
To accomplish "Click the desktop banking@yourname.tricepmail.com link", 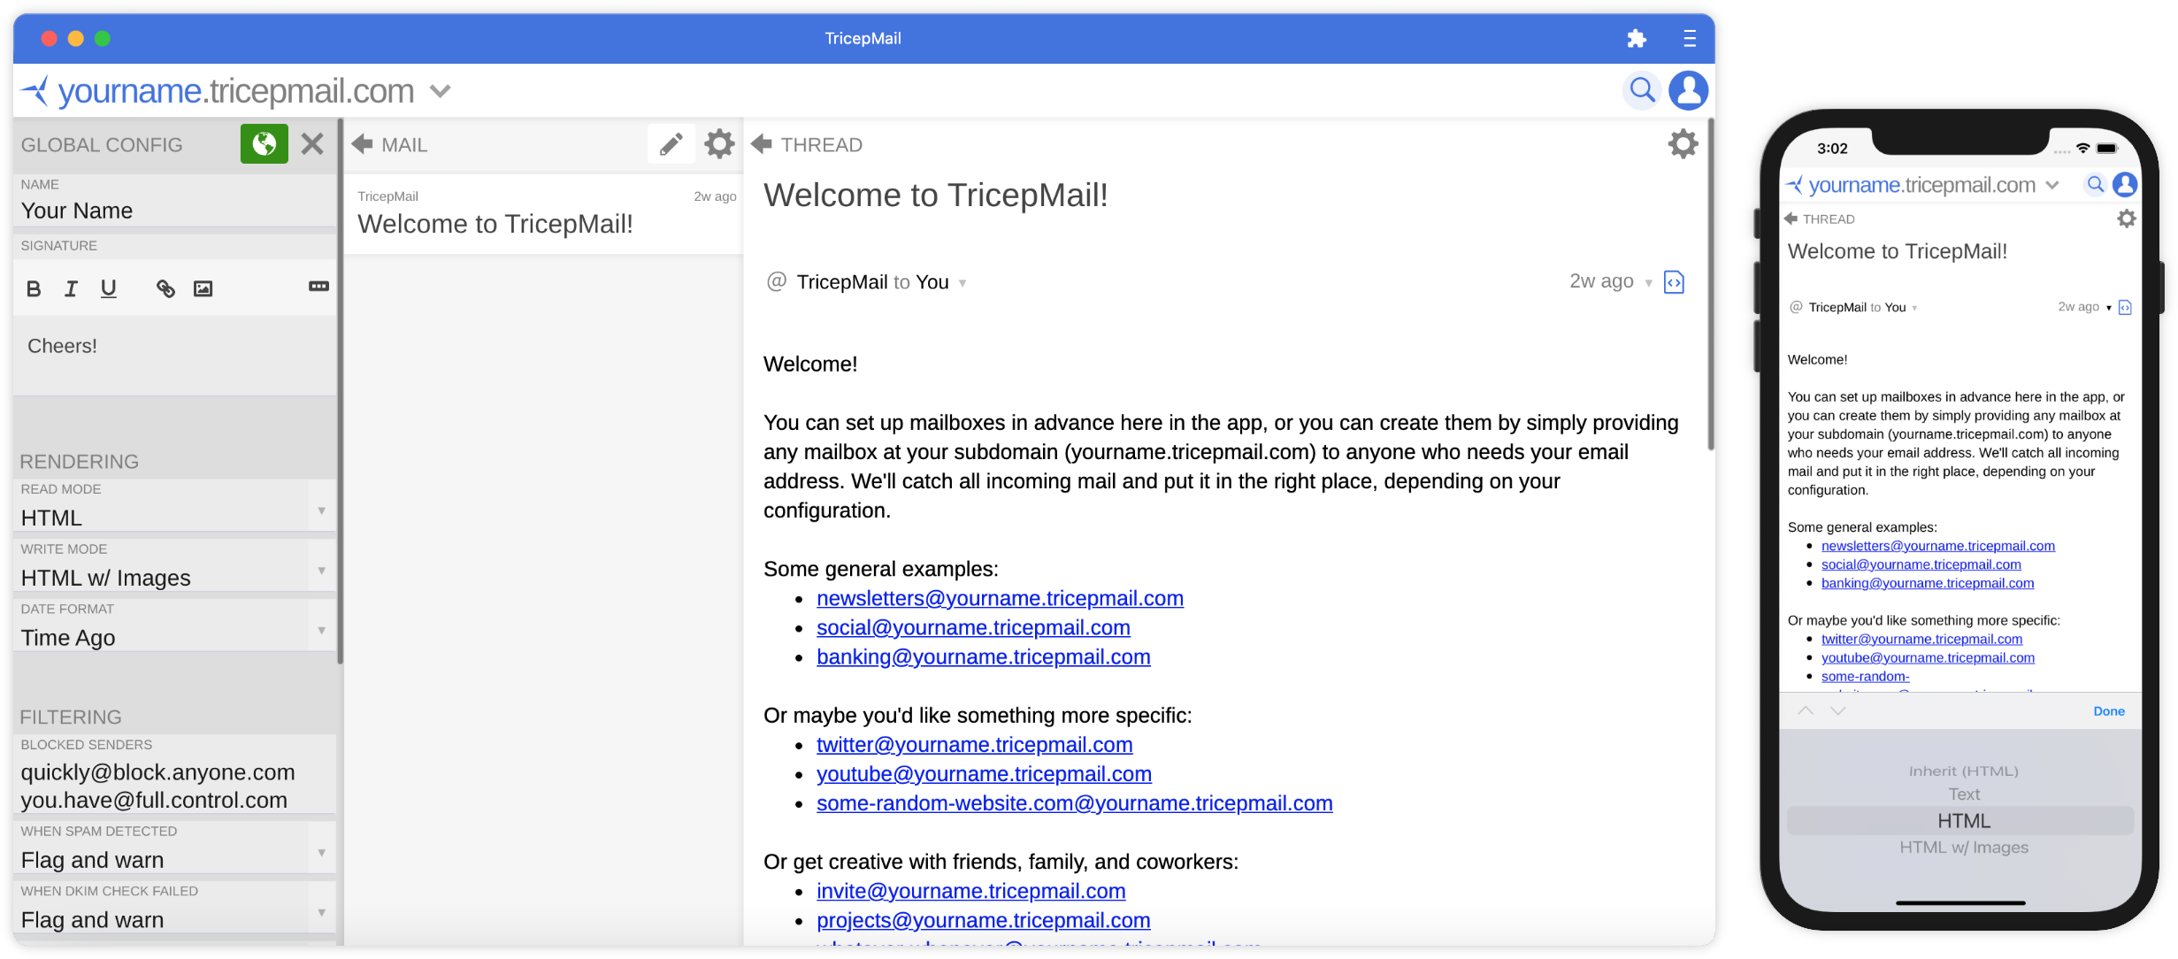I will pos(983,657).
